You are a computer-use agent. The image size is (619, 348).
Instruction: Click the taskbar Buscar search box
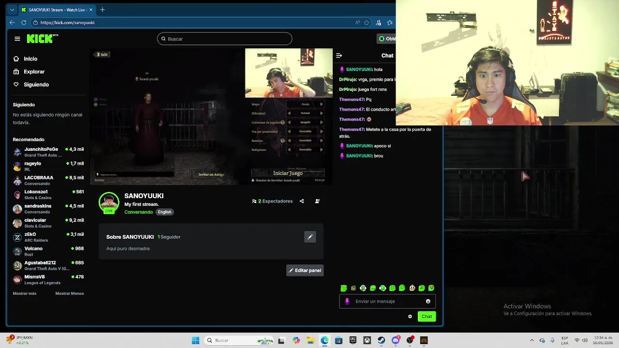238,340
